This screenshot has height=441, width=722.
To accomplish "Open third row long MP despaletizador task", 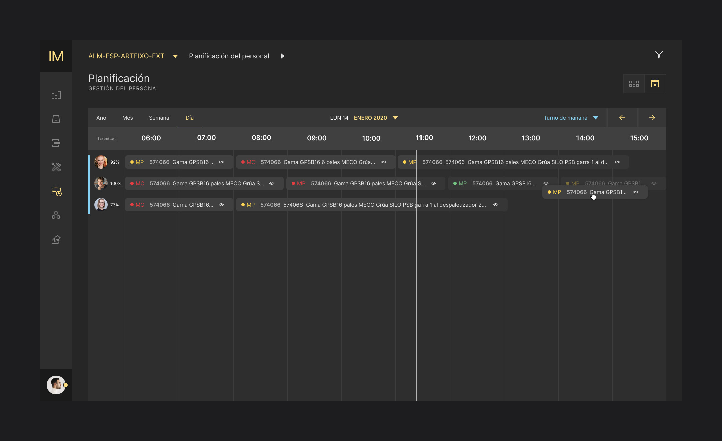I will coord(372,205).
